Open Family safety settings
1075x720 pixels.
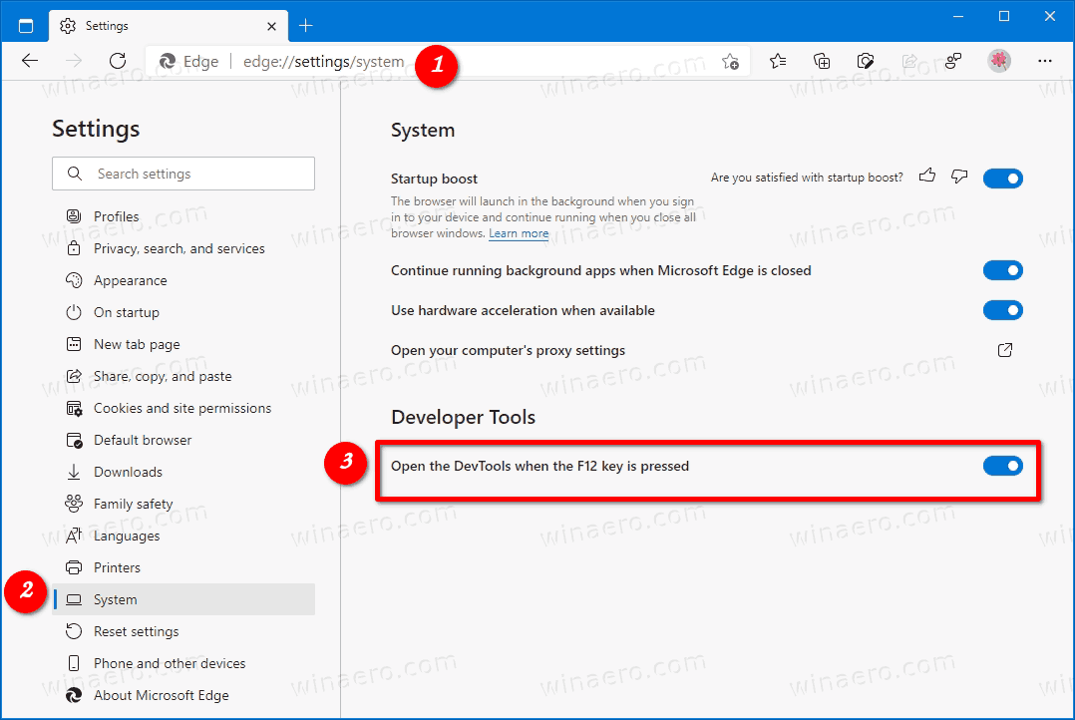183,504
